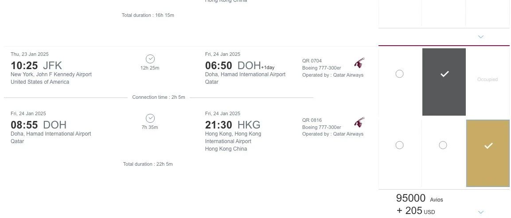Select first fare radio for QR 0704 row
This screenshot has width=511, height=218.
[x=399, y=74]
